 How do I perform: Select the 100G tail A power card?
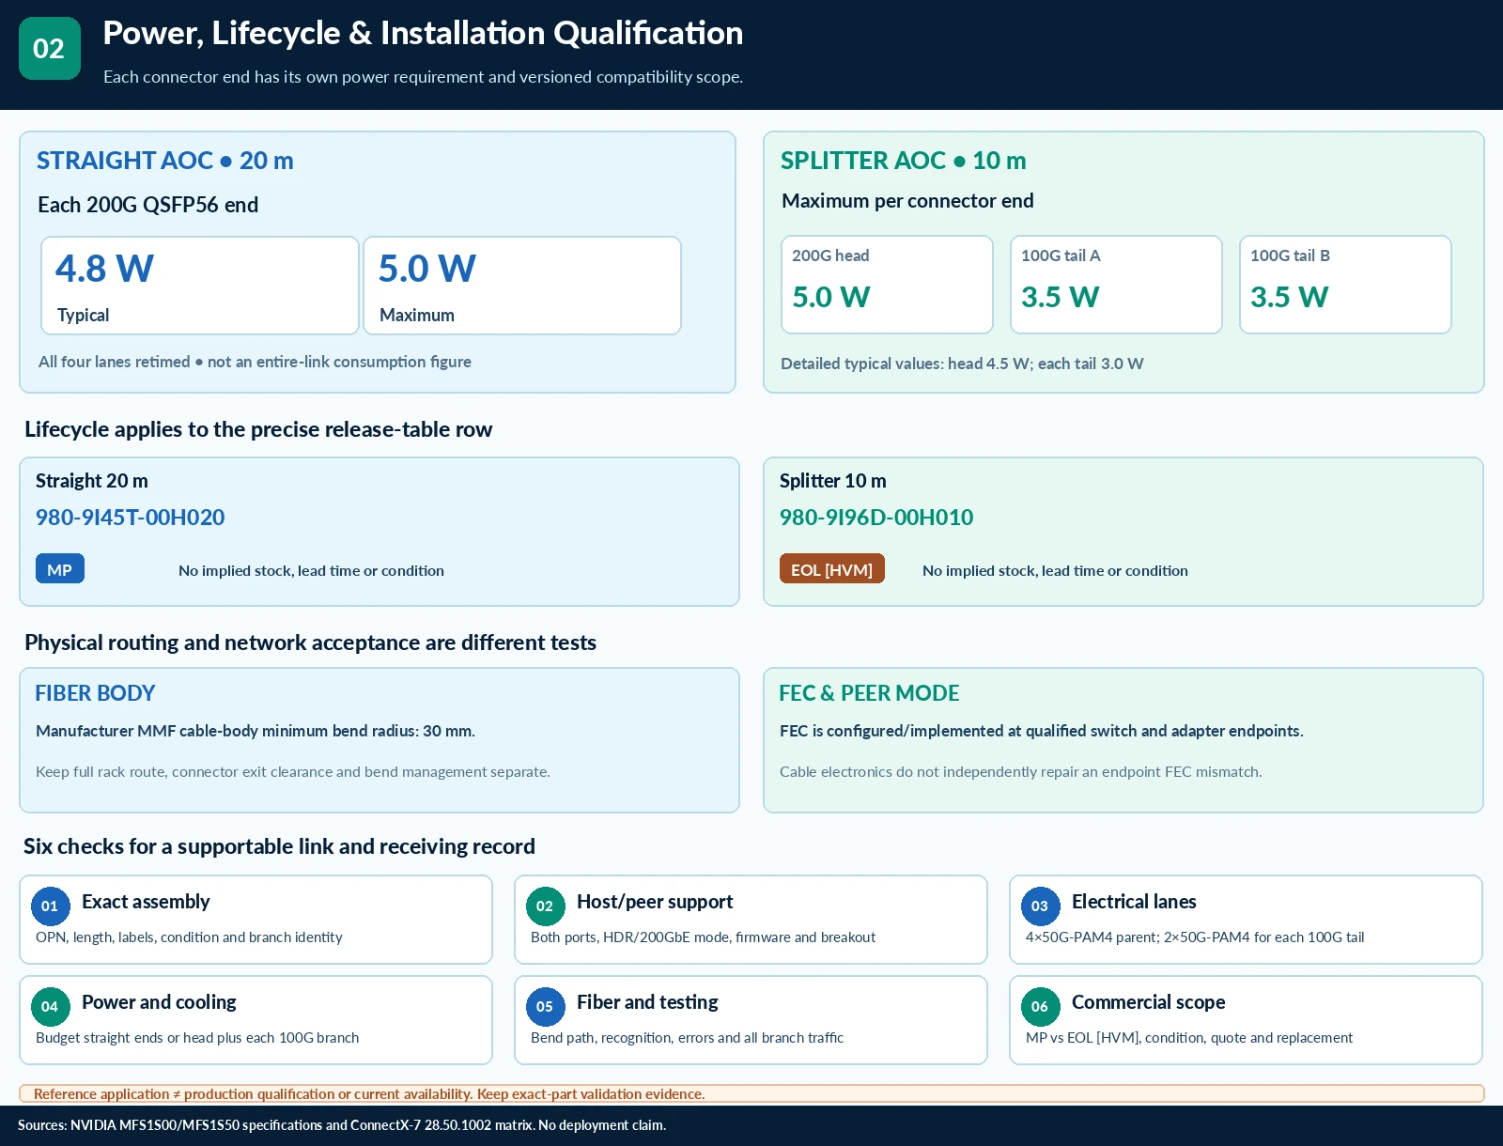pyautogui.click(x=1116, y=285)
